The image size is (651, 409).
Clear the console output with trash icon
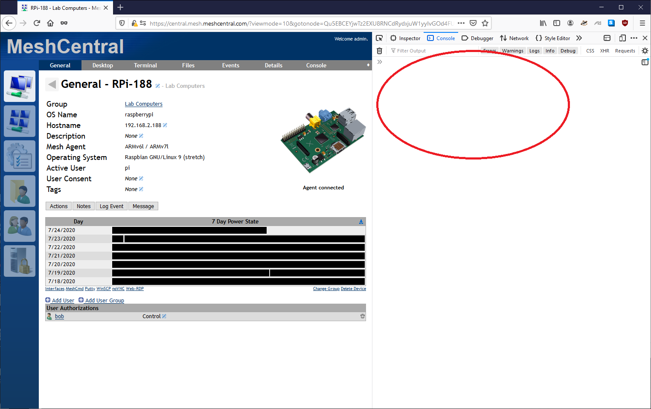379,50
